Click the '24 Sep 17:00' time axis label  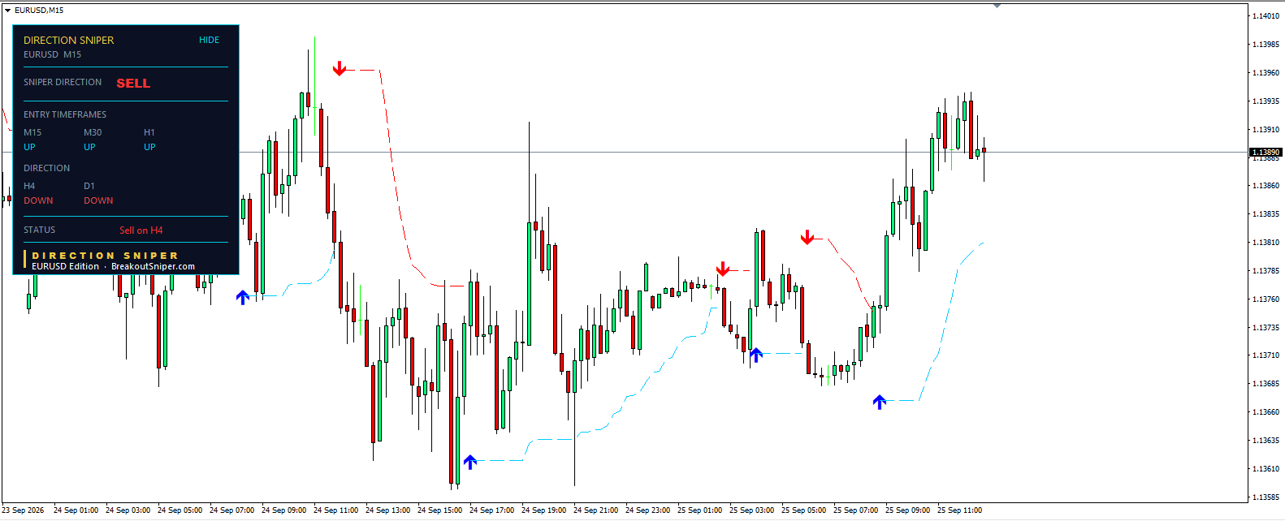tap(491, 510)
